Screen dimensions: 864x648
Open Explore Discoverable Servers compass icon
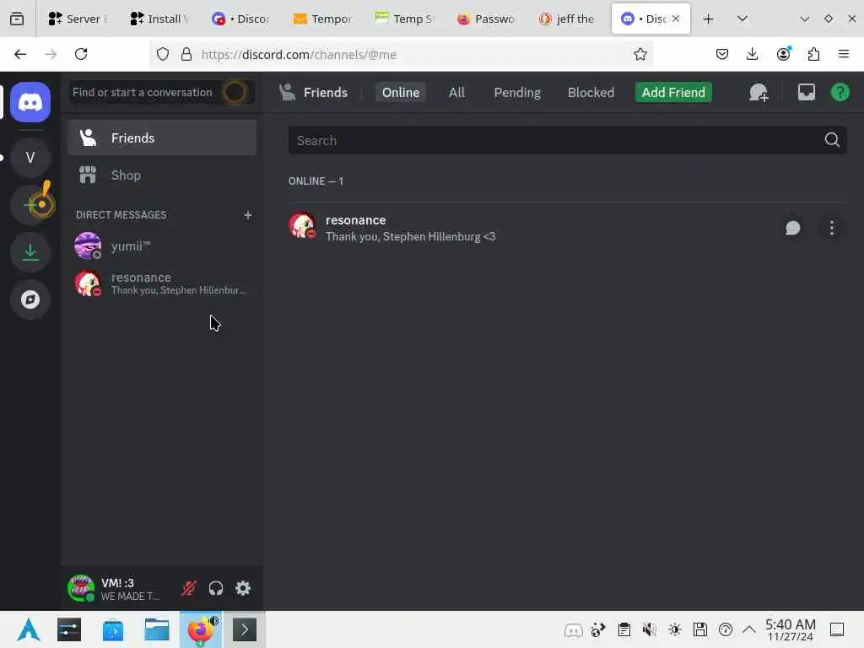(30, 300)
